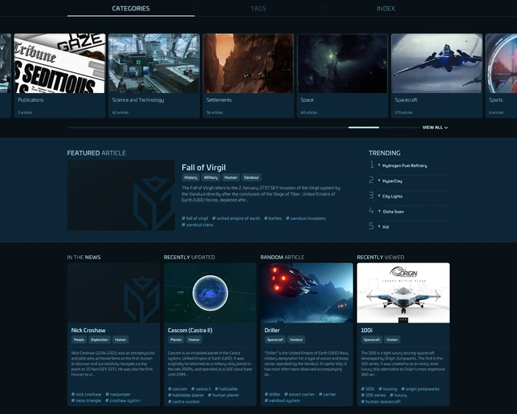The image size is (517, 414).
Task: Switch to the Index tab
Action: click(385, 9)
